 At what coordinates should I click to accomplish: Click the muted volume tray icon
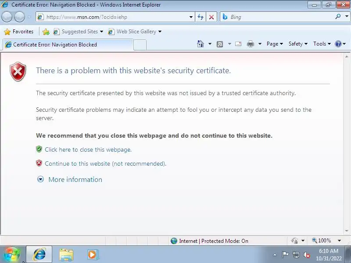[x=306, y=255]
